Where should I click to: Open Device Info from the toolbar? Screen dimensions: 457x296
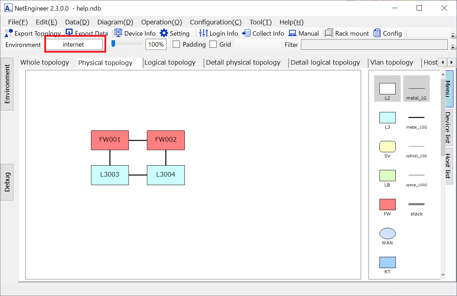click(118, 33)
